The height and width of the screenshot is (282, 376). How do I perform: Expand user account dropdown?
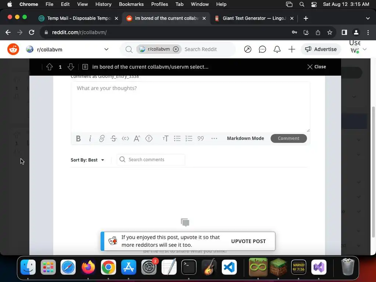(365, 49)
